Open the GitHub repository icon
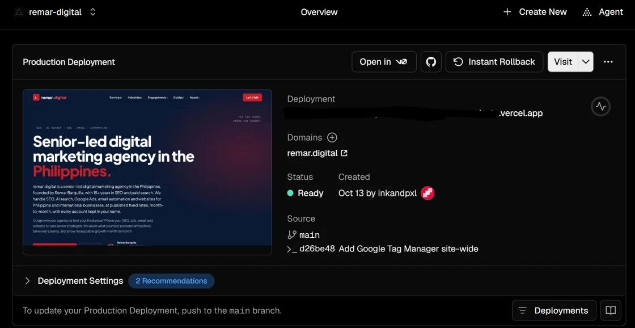The height and width of the screenshot is (328, 635). point(431,62)
